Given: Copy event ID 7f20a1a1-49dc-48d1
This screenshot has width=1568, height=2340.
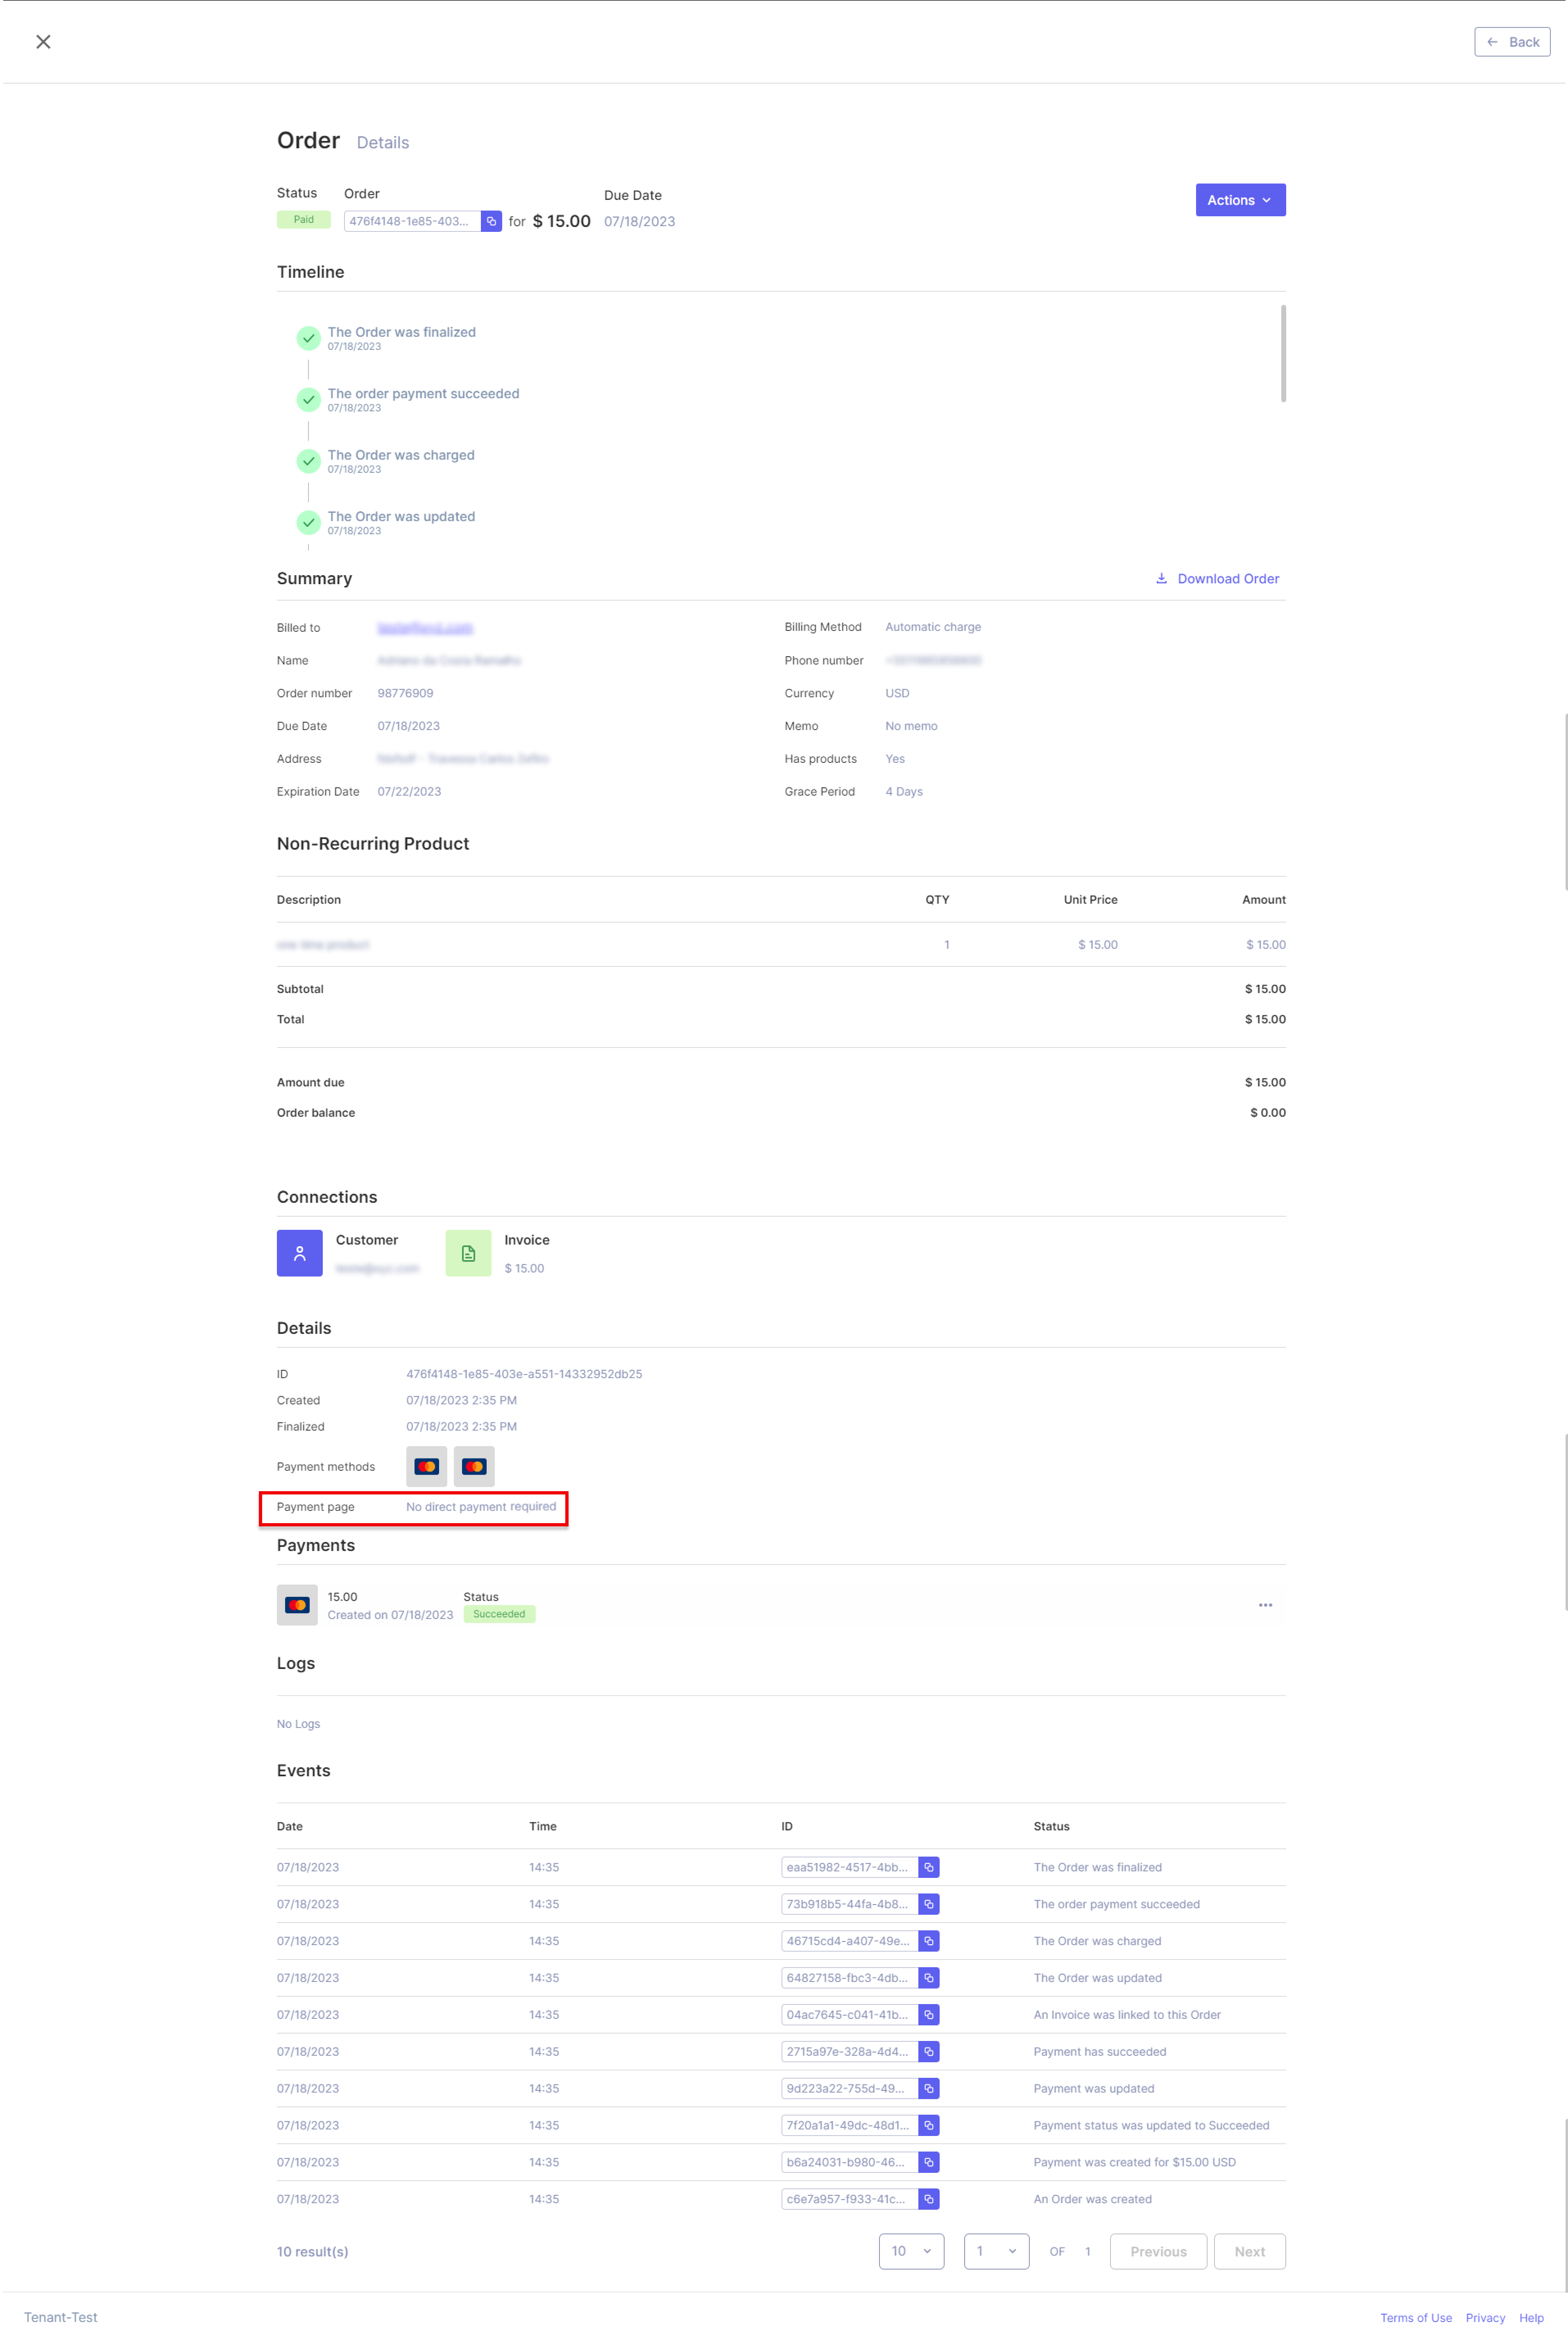Looking at the screenshot, I should 928,2125.
